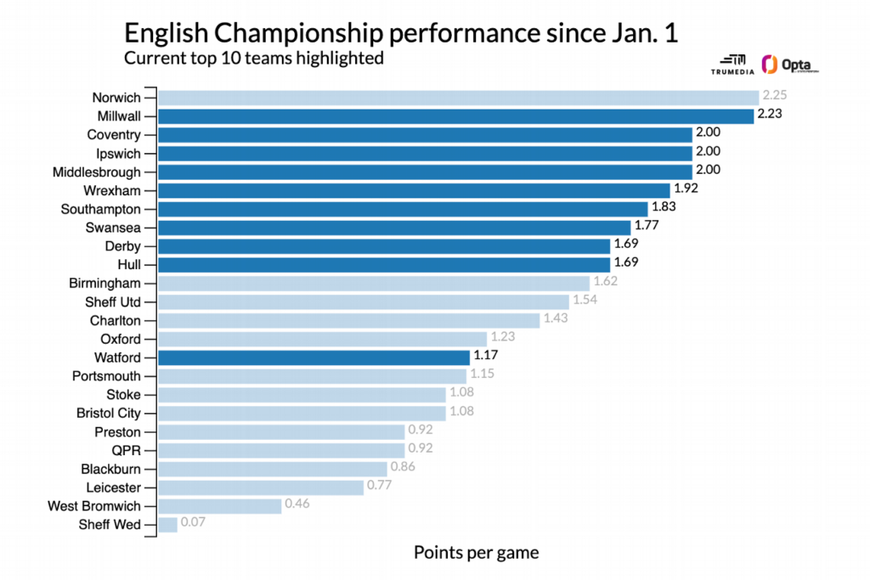Click the Ipswich bar
The height and width of the screenshot is (580, 870).
click(424, 154)
